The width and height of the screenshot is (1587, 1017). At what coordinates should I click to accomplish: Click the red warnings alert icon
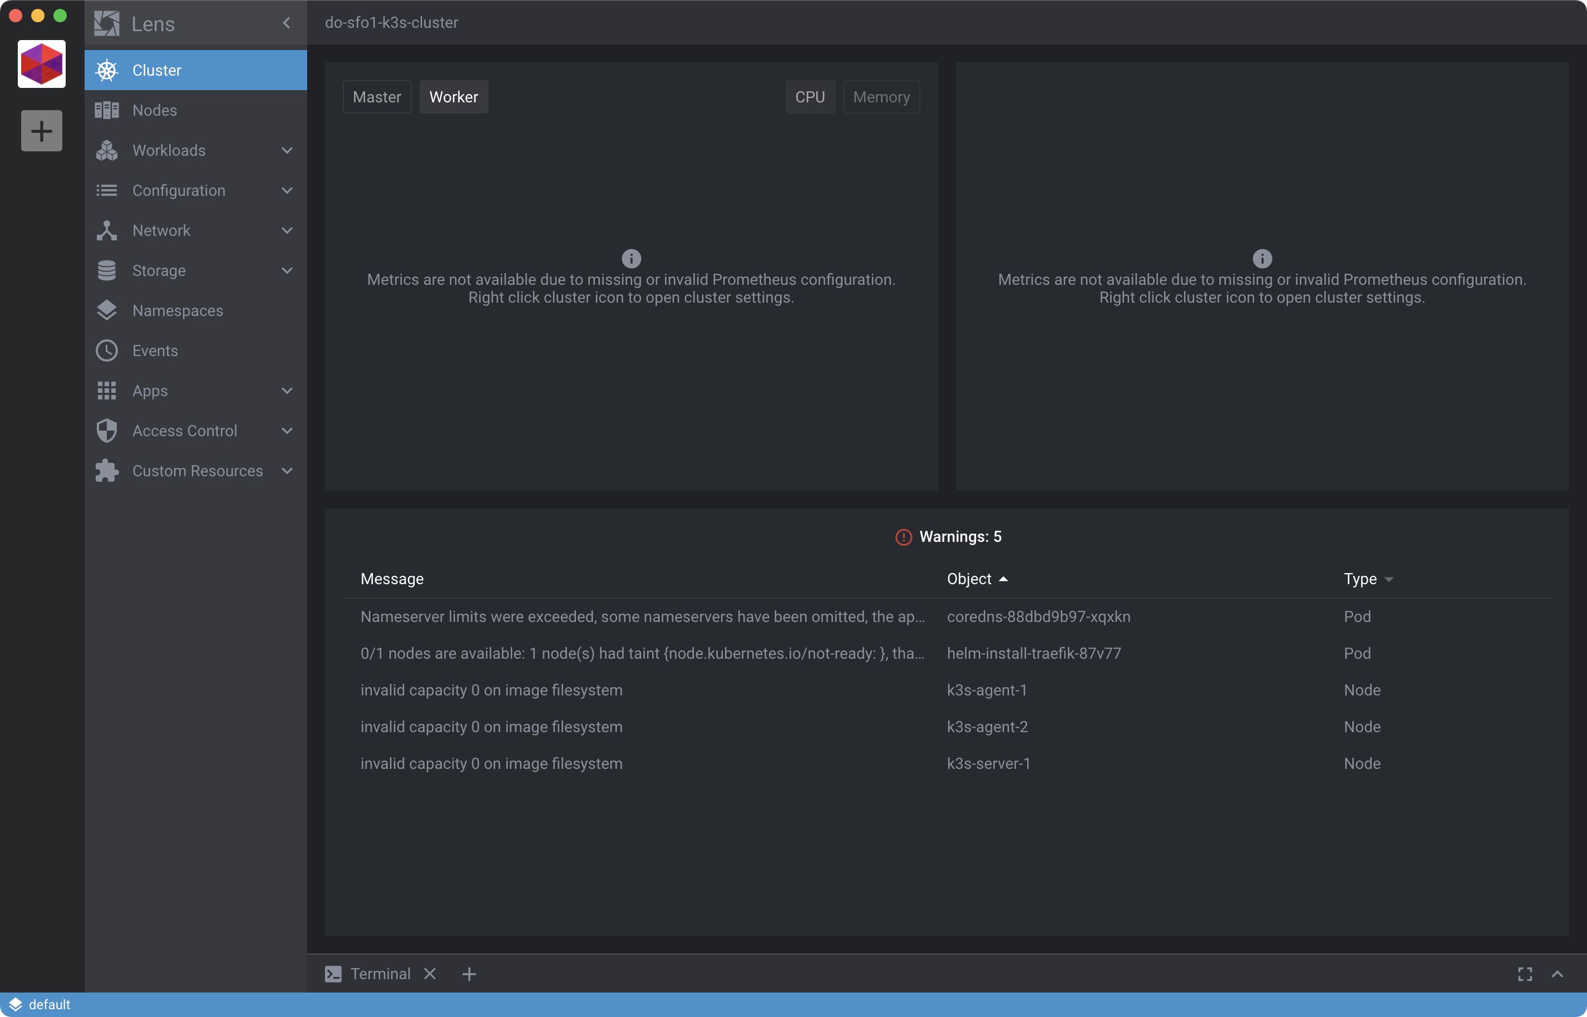click(x=904, y=537)
